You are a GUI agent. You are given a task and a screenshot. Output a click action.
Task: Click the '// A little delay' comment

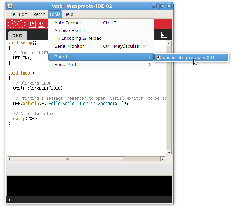pyautogui.click(x=33, y=114)
